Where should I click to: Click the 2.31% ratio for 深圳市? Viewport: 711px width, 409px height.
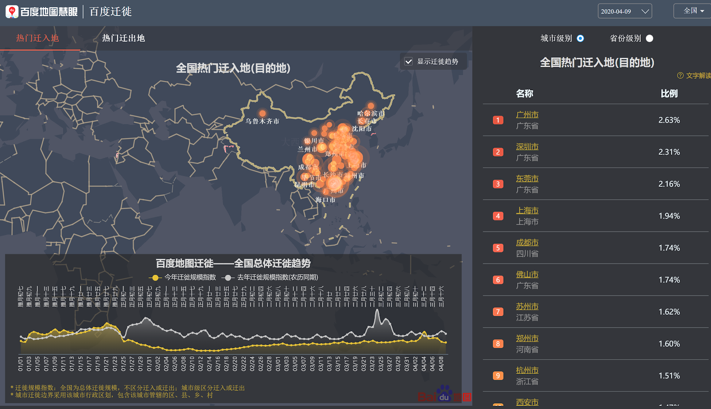tap(669, 152)
